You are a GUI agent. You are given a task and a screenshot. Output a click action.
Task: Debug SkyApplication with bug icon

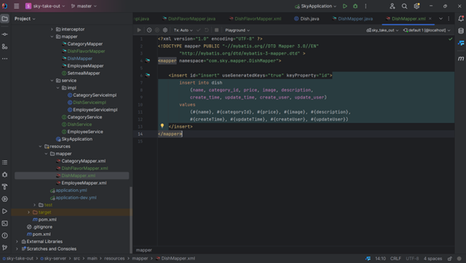pos(355,6)
